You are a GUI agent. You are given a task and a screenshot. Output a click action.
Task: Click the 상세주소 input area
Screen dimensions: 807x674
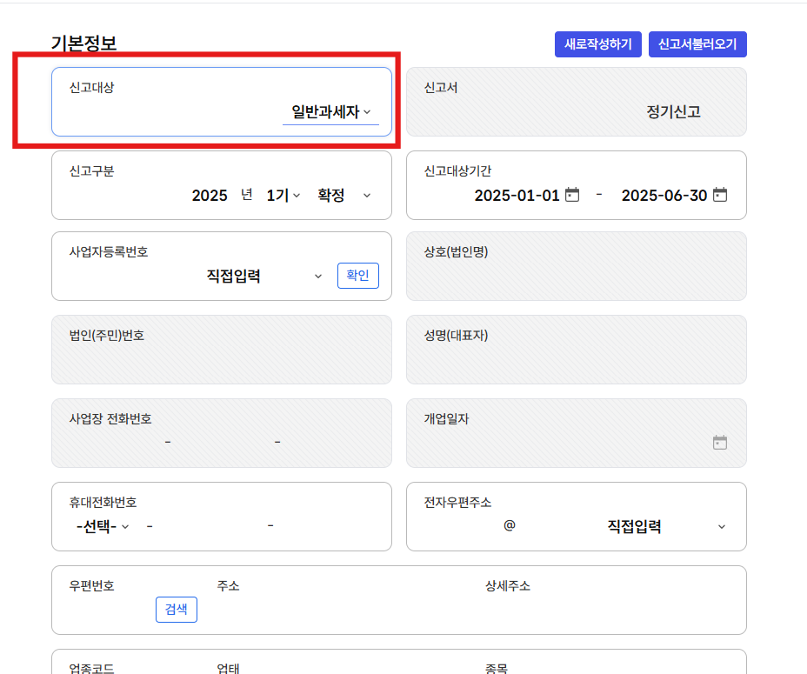click(610, 611)
